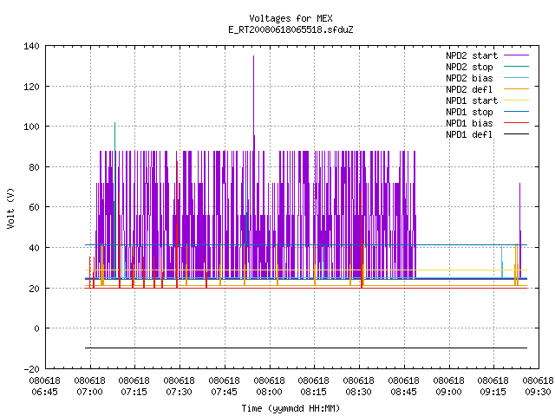555x416 pixels.
Task: Click the 'NPD1 stop' legend label
Action: tap(469, 112)
